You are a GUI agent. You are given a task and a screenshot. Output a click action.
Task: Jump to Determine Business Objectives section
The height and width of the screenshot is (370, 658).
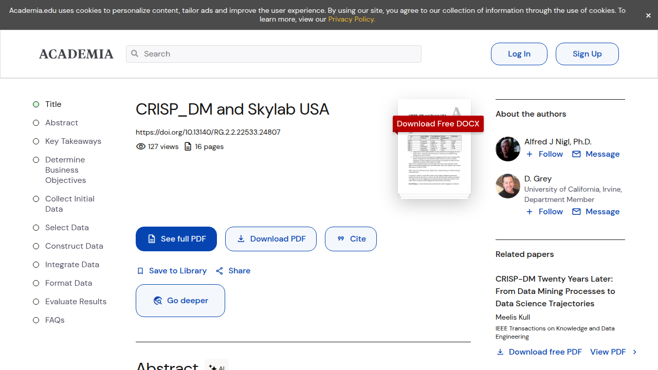coord(65,170)
